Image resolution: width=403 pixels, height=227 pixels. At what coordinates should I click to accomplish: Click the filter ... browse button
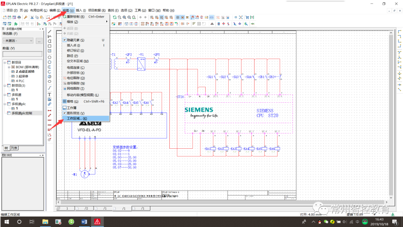(x=39, y=41)
